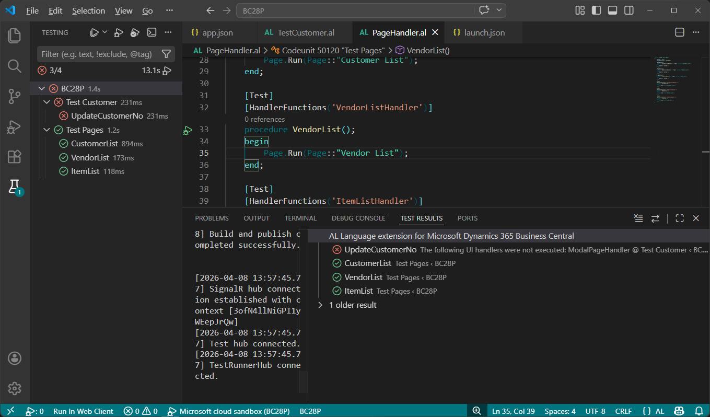Open the Source Control view icon

[x=14, y=96]
